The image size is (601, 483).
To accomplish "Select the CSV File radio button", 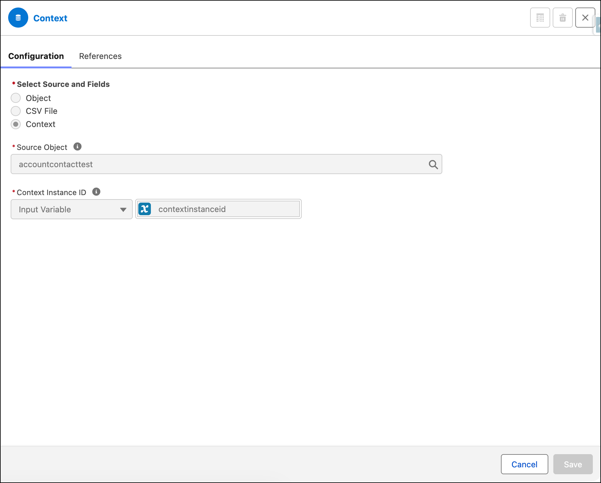I will [x=16, y=111].
